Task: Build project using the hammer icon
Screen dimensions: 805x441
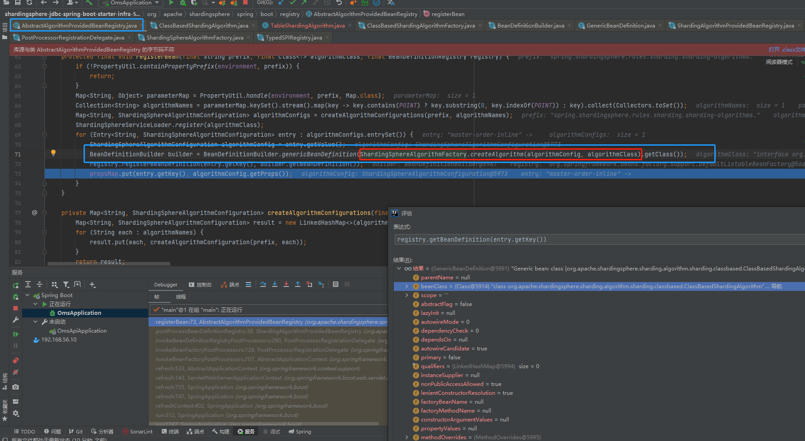Action: pyautogui.click(x=89, y=3)
